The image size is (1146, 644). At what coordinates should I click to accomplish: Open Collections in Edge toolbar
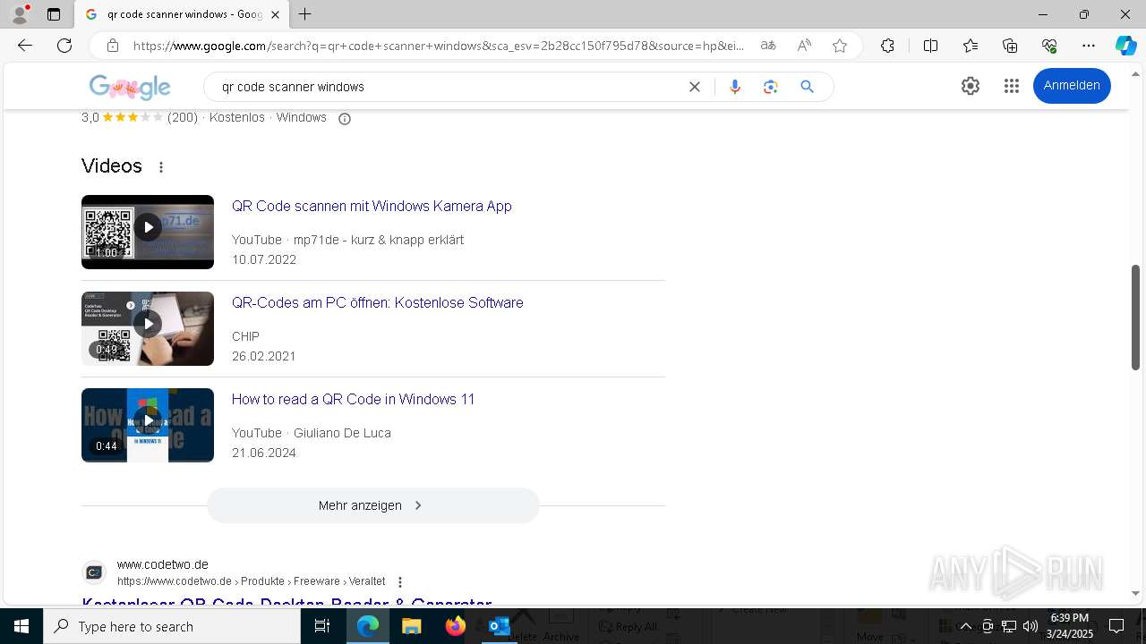(1010, 46)
